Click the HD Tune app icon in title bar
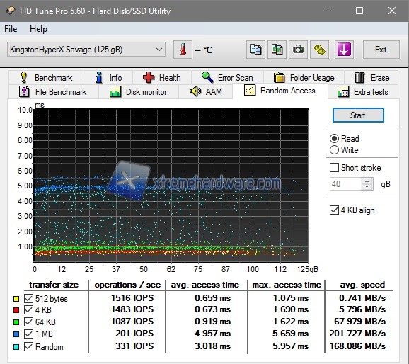Screen dimensions: 409x364 coord(11,11)
